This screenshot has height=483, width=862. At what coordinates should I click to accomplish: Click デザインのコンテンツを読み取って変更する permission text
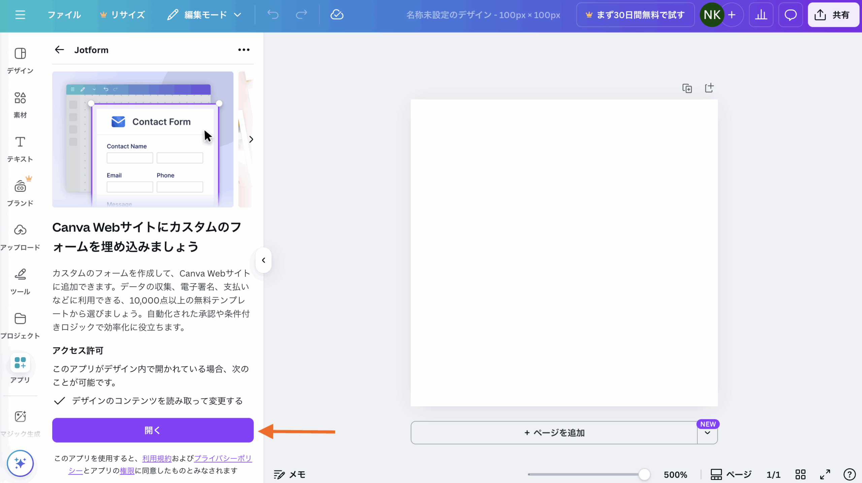[157, 401]
